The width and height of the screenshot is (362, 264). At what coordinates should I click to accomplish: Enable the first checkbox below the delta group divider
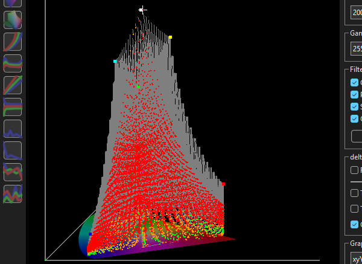tap(354, 193)
